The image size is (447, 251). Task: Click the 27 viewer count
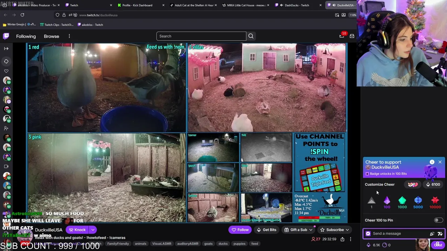316,239
